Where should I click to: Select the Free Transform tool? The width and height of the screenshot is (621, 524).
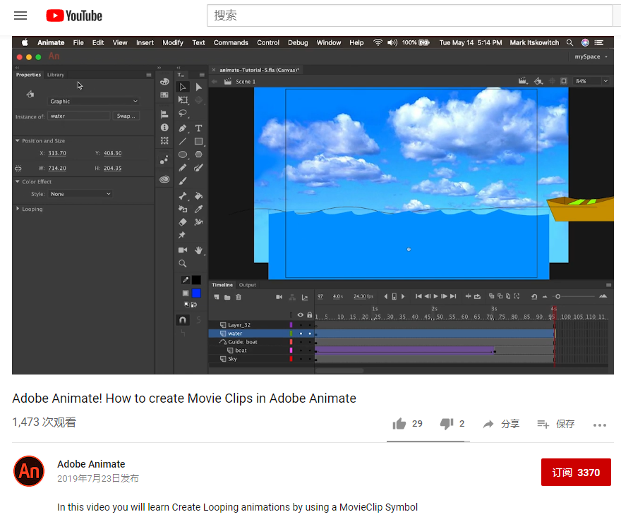tap(183, 100)
